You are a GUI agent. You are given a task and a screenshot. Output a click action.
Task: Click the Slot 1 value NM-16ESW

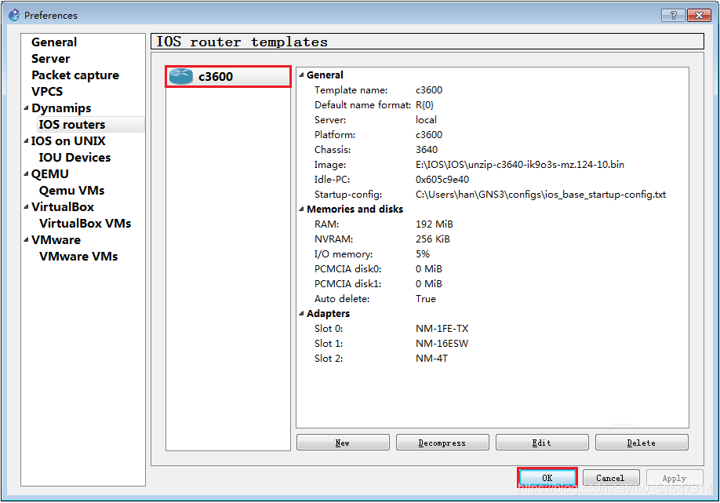point(442,344)
